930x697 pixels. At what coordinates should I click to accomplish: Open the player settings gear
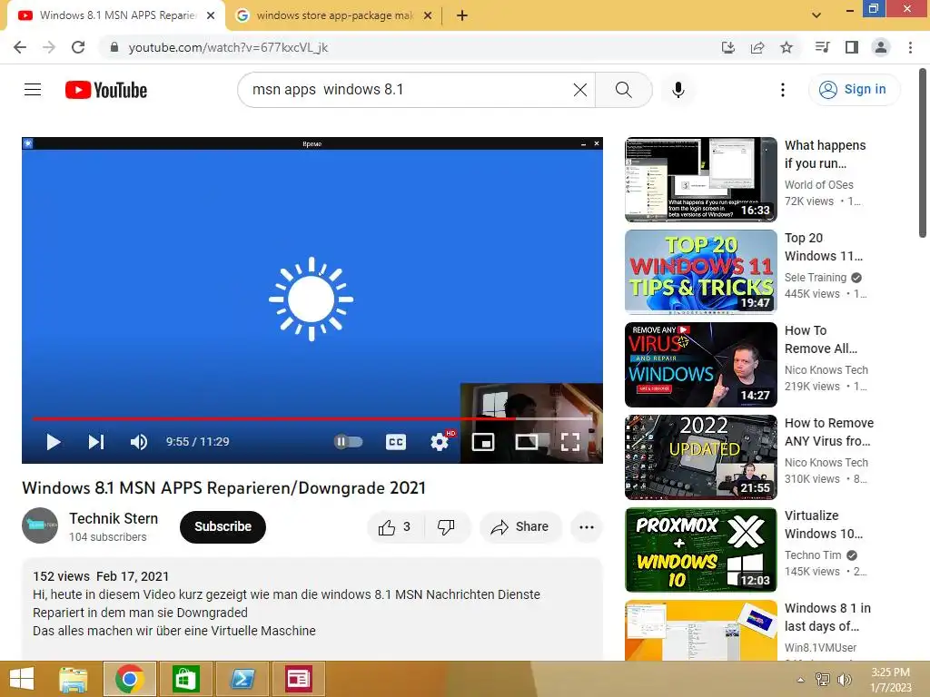click(440, 442)
